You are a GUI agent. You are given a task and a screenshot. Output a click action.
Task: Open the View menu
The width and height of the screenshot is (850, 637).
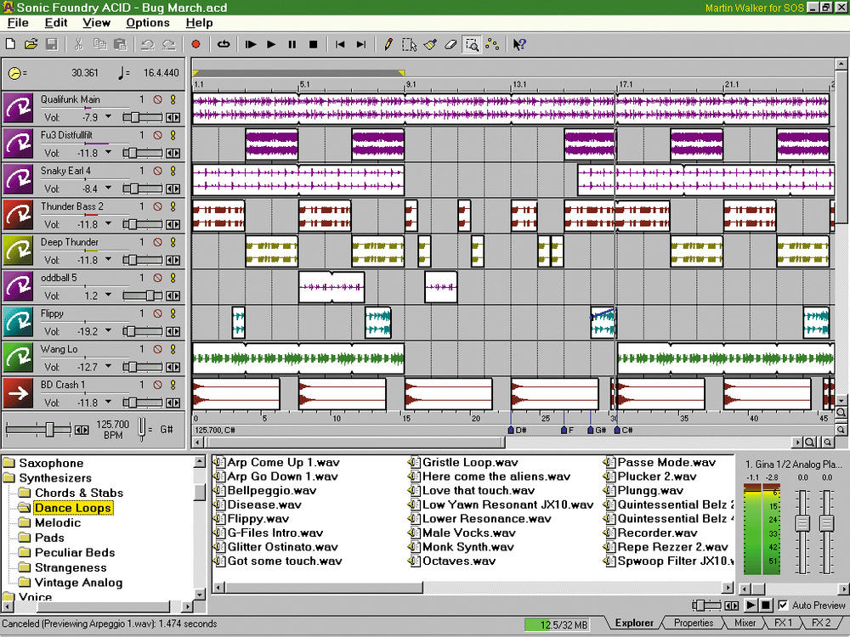tap(97, 23)
